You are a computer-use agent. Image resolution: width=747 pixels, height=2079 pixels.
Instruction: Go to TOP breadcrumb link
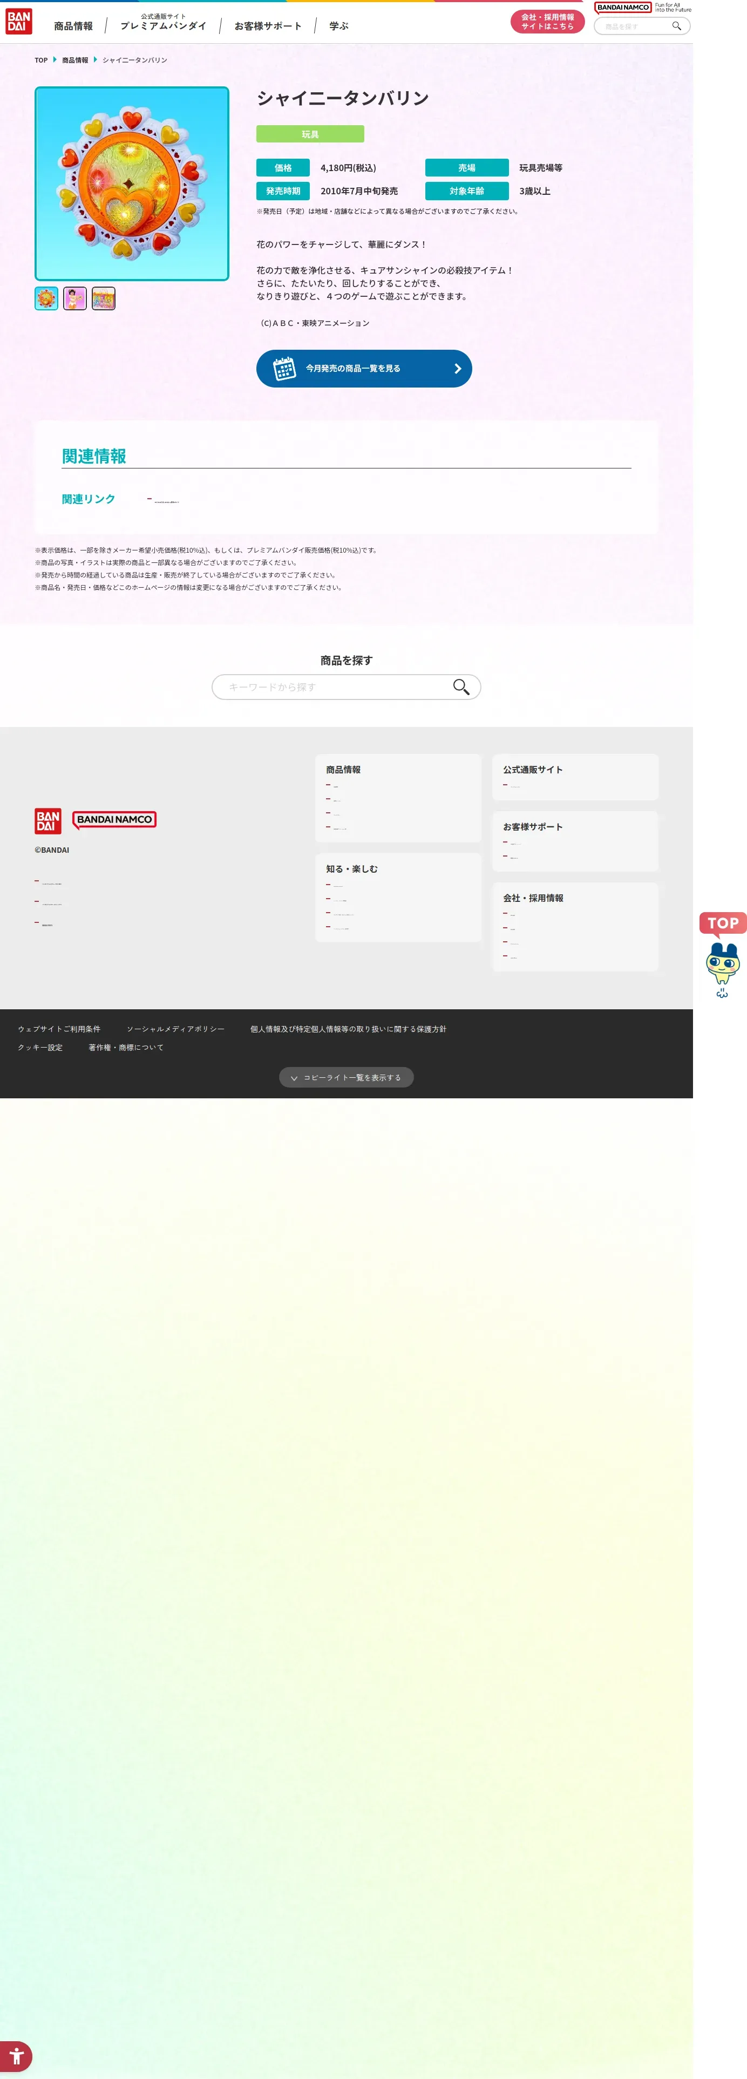pyautogui.click(x=41, y=60)
